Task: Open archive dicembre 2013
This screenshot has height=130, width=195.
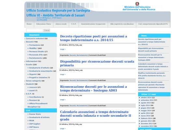Action: pos(147,123)
